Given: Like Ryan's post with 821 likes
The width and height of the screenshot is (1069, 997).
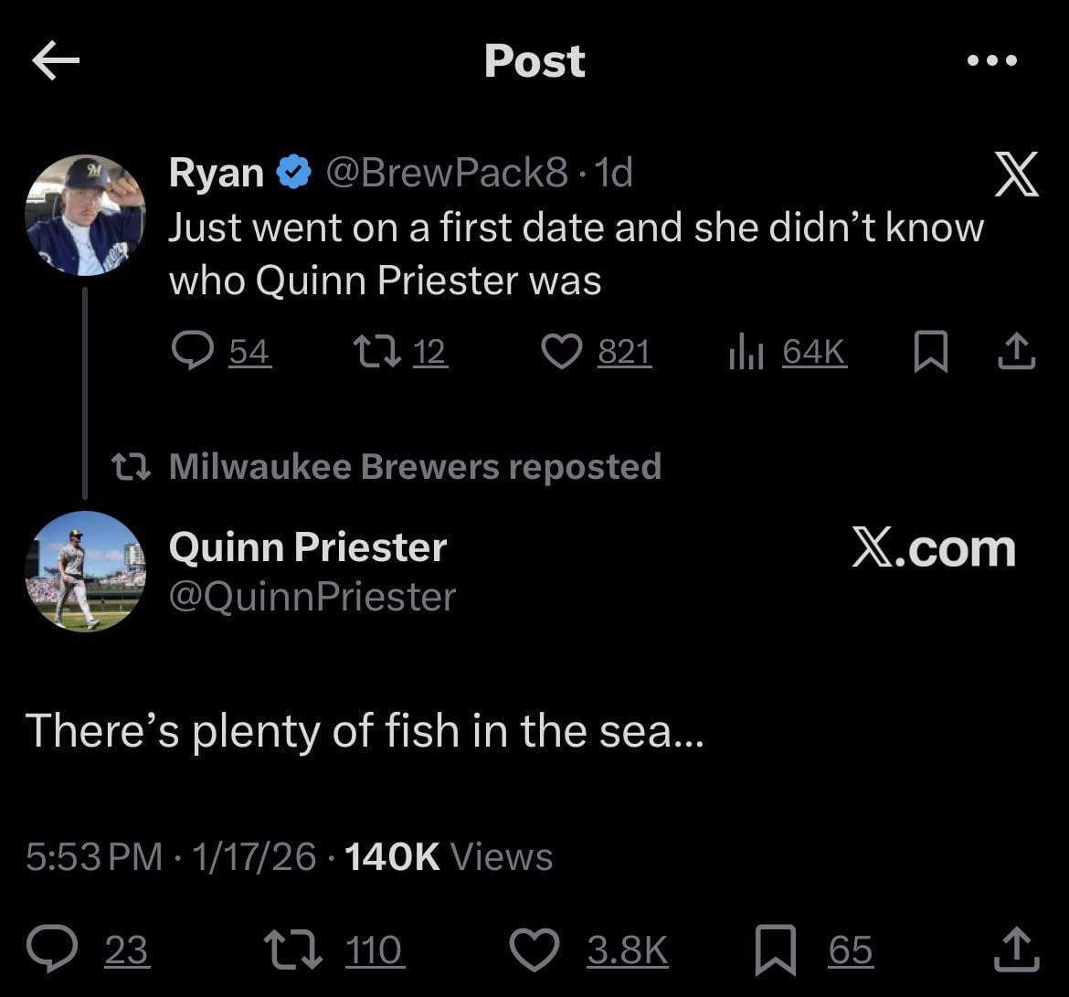Looking at the screenshot, I should pos(561,351).
